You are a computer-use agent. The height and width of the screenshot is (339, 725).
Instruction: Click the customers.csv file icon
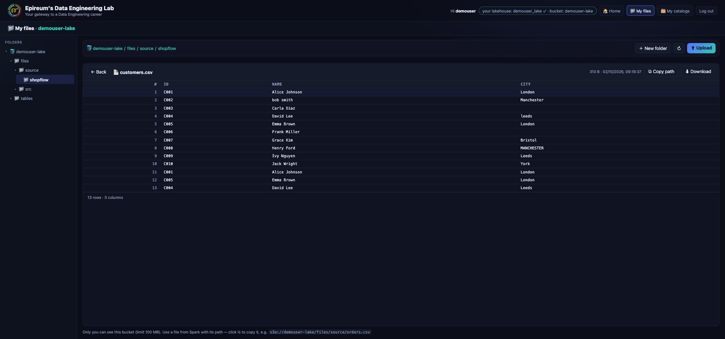coord(116,72)
